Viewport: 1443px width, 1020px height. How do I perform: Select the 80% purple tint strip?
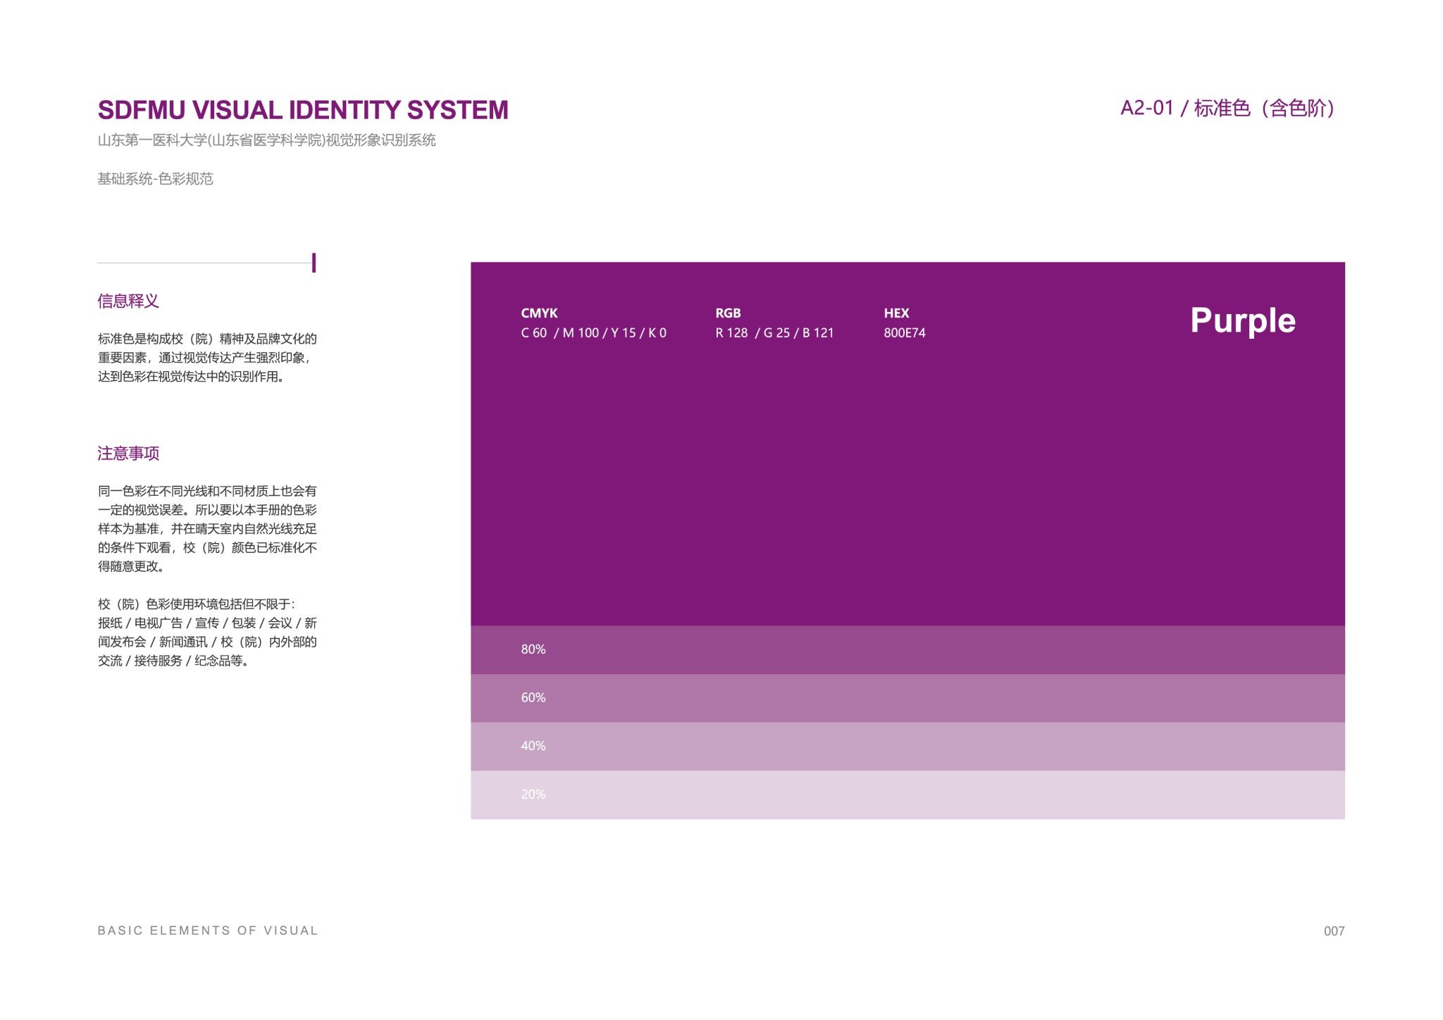908,649
